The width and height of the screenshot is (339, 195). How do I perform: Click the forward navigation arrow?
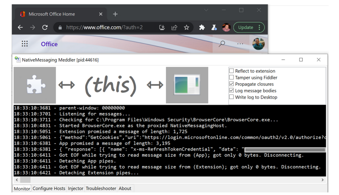coord(32,28)
